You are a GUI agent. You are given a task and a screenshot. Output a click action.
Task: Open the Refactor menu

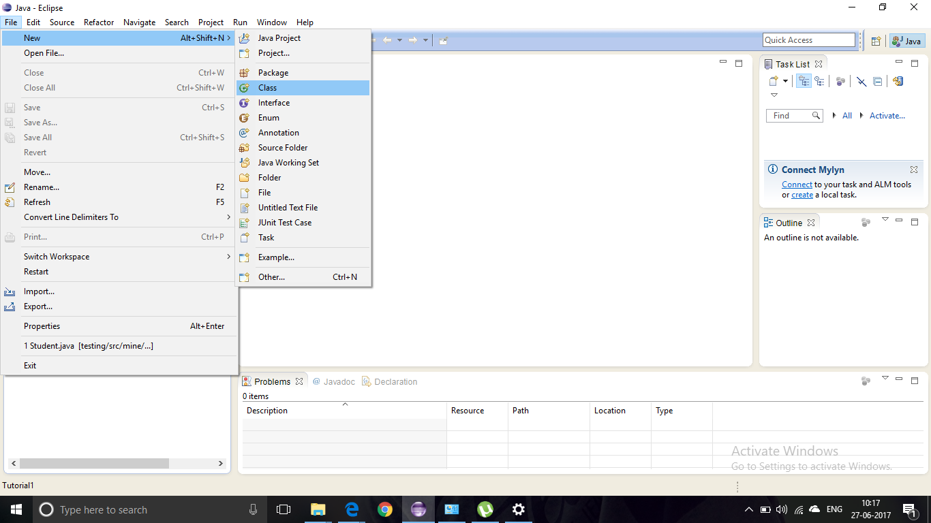99,22
